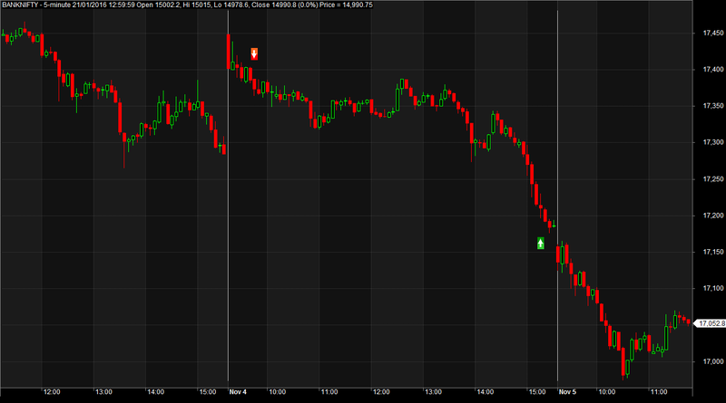Click the 17,450 price axis label
Screen dimensions: 726x403
tap(713, 34)
